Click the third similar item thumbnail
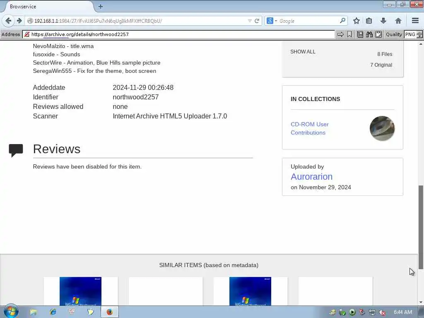Screen dimensions: 424x318 pos(251,291)
